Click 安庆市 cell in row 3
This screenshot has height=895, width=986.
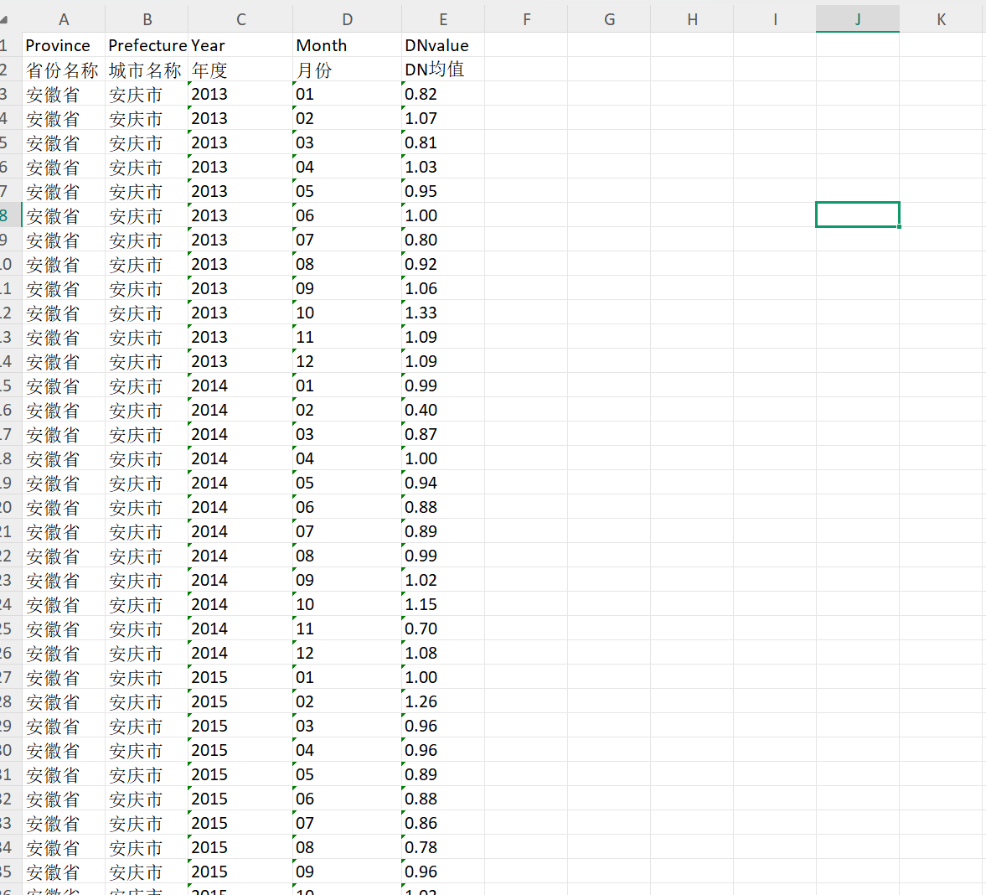[x=147, y=95]
